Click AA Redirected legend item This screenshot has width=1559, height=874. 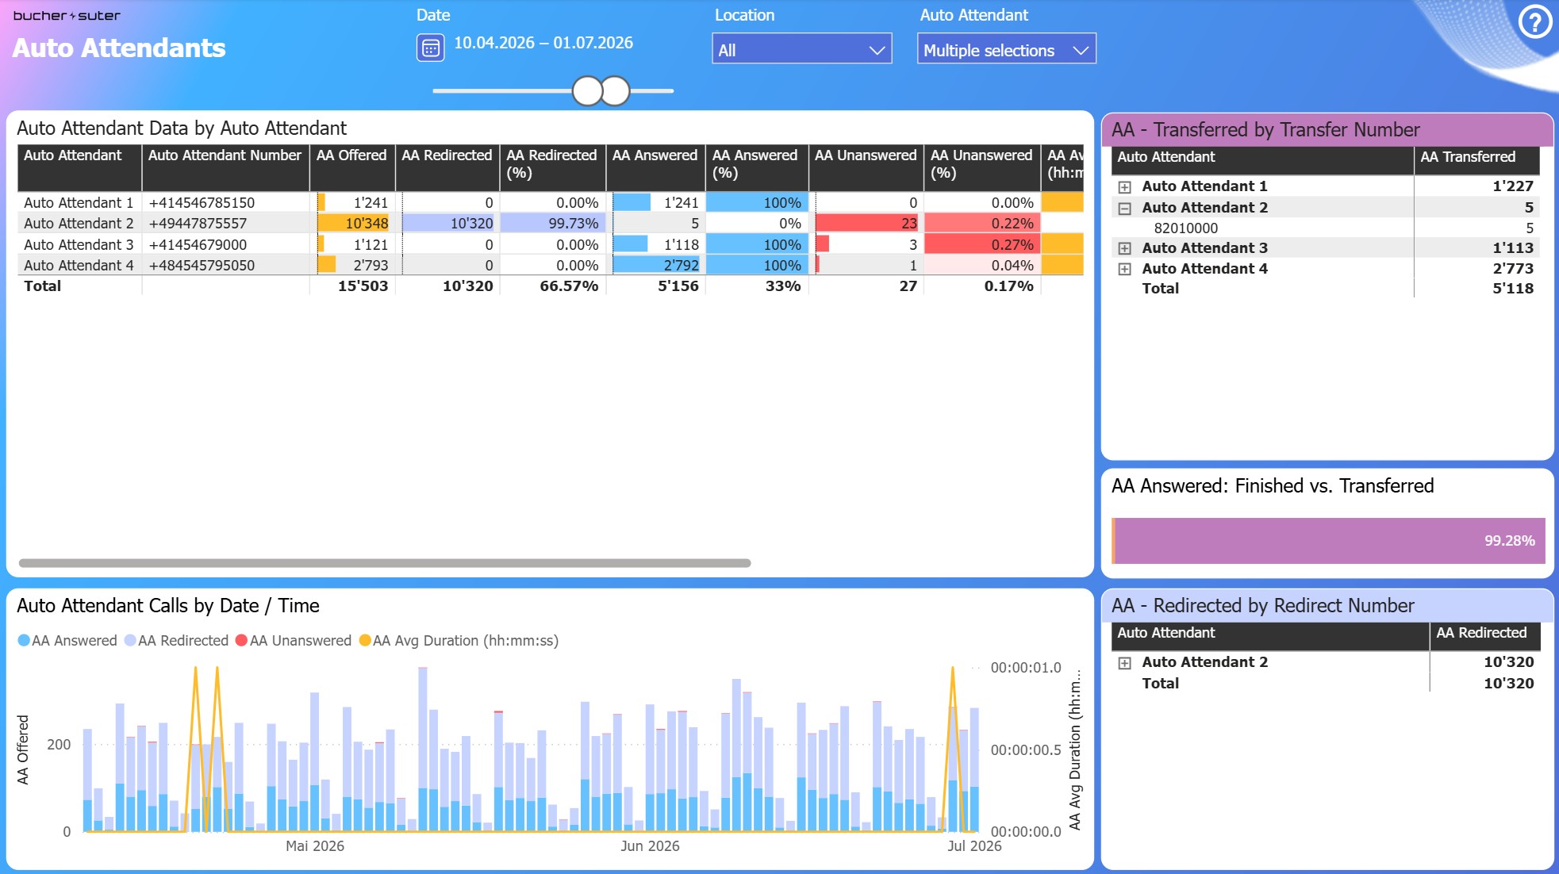(176, 641)
